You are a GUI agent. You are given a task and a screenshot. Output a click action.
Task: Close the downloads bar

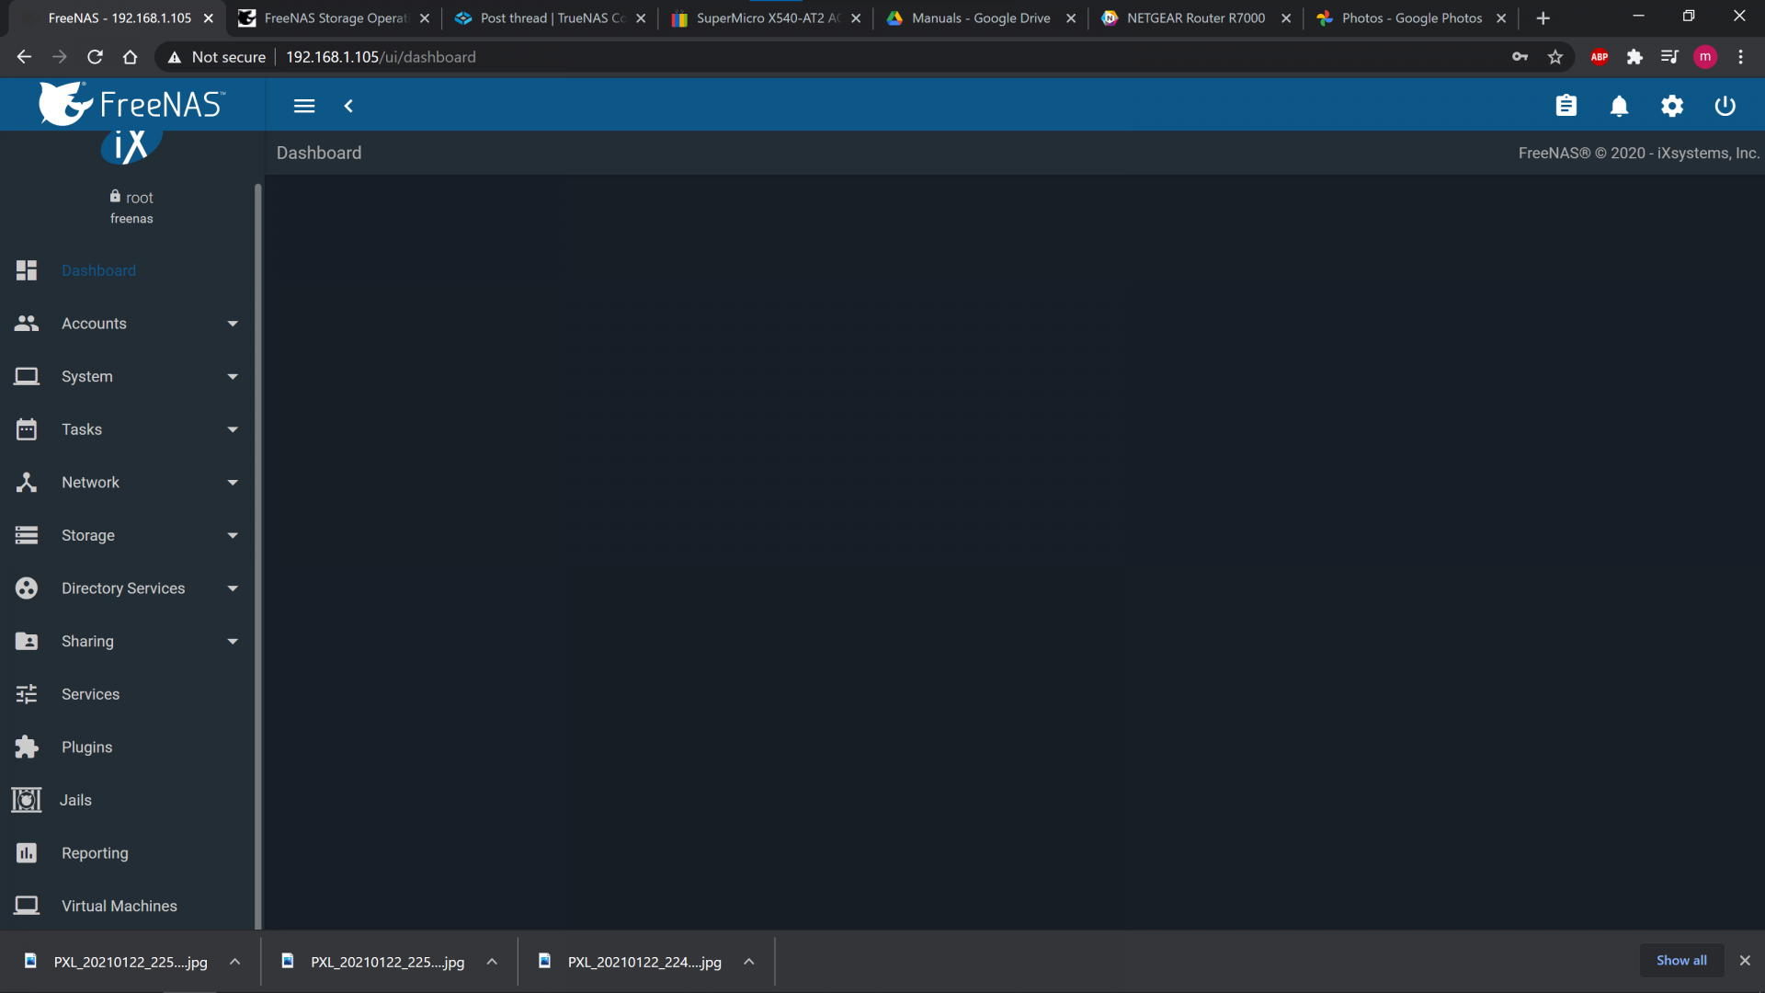coord(1745,960)
